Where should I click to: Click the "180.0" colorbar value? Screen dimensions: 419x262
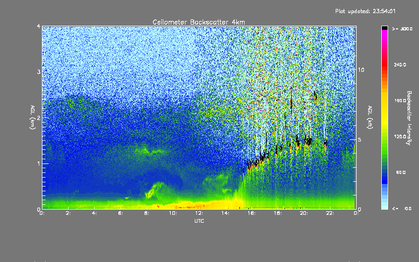[400, 101]
